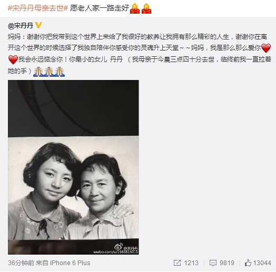
Task: Open the #宋丹丹母亲去世# hashtag topic
Action: tap(38, 8)
